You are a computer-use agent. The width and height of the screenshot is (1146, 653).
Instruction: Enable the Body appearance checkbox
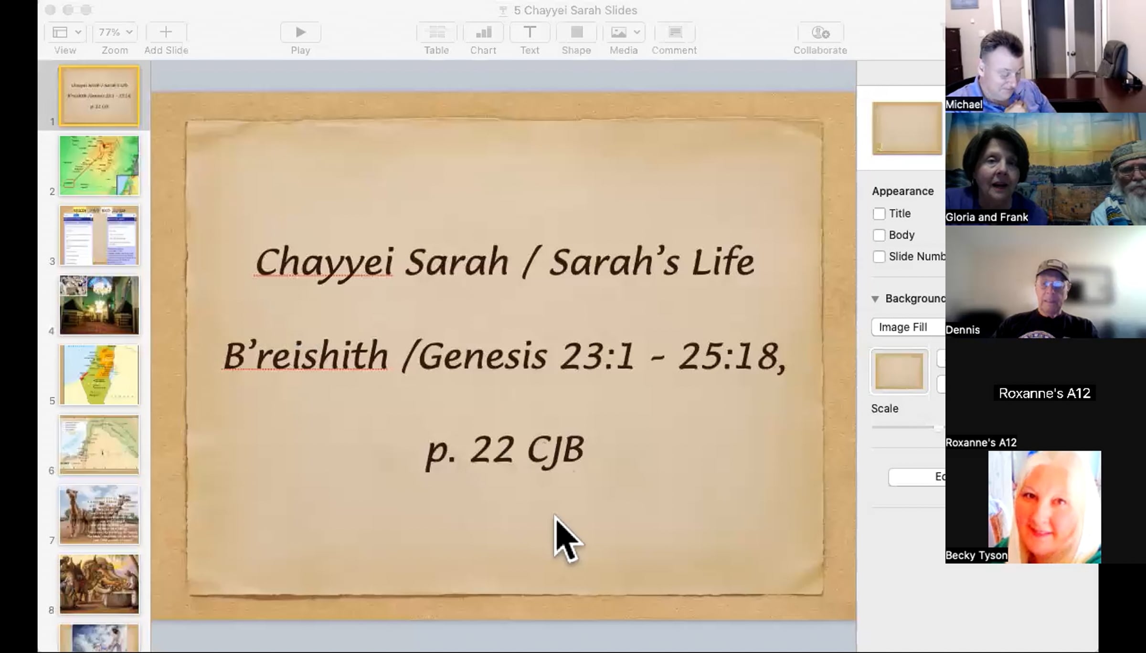[879, 235]
